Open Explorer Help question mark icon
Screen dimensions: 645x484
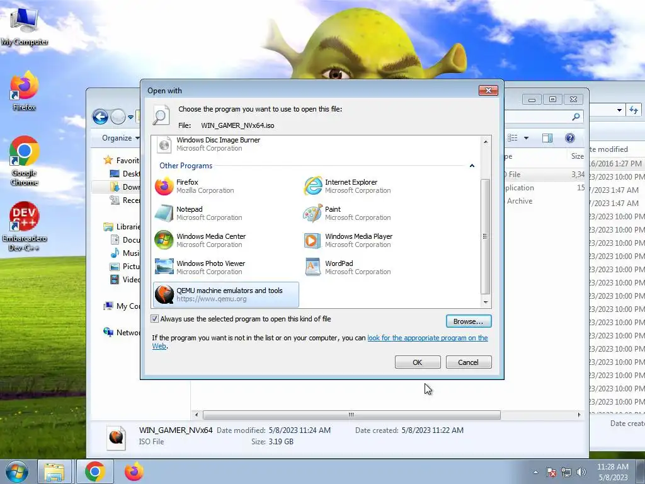pos(569,138)
